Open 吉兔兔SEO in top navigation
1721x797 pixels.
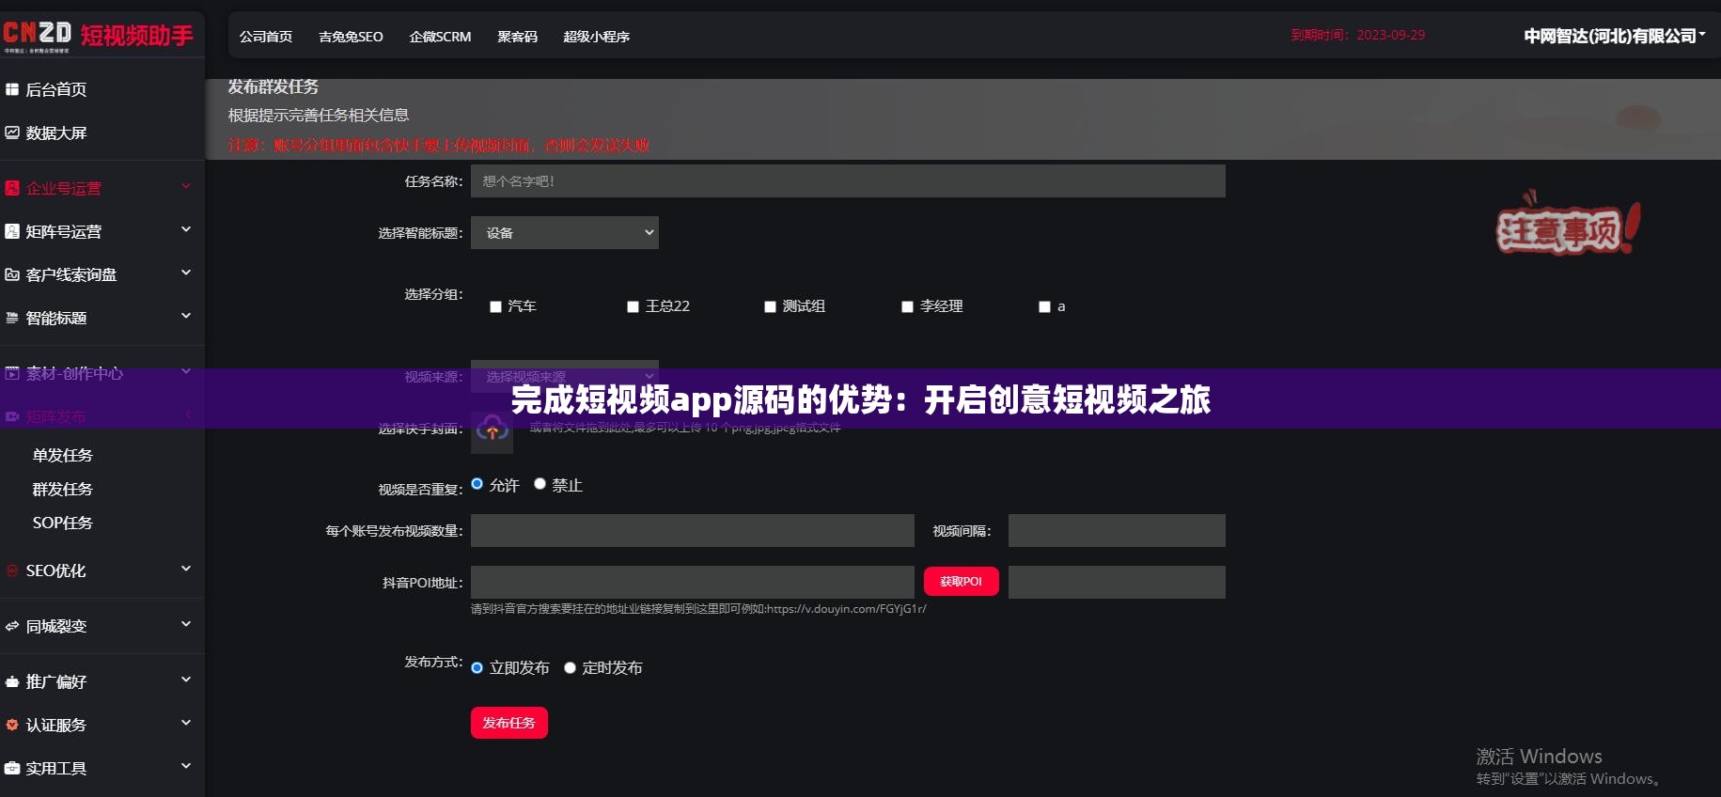(x=351, y=37)
